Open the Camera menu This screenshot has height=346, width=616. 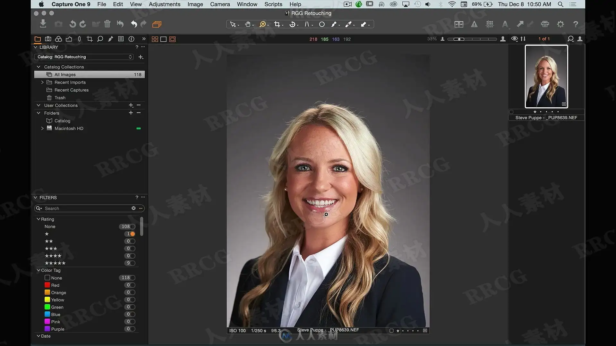tap(220, 4)
